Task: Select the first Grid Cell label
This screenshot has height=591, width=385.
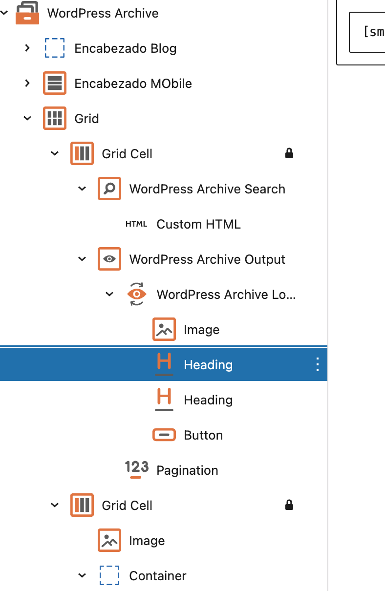Action: [x=128, y=154]
